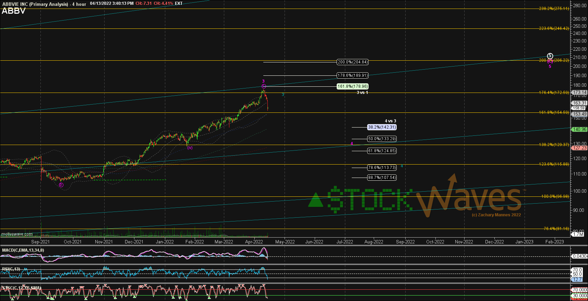Screen dimensions: 588x301
Task: Click the 173.14 price axis tag
Action: click(579, 93)
